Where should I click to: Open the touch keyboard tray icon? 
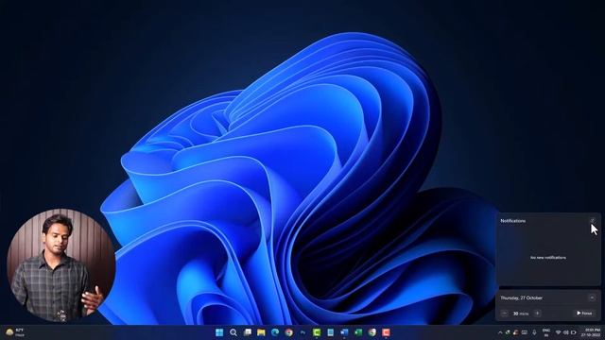[525, 332]
